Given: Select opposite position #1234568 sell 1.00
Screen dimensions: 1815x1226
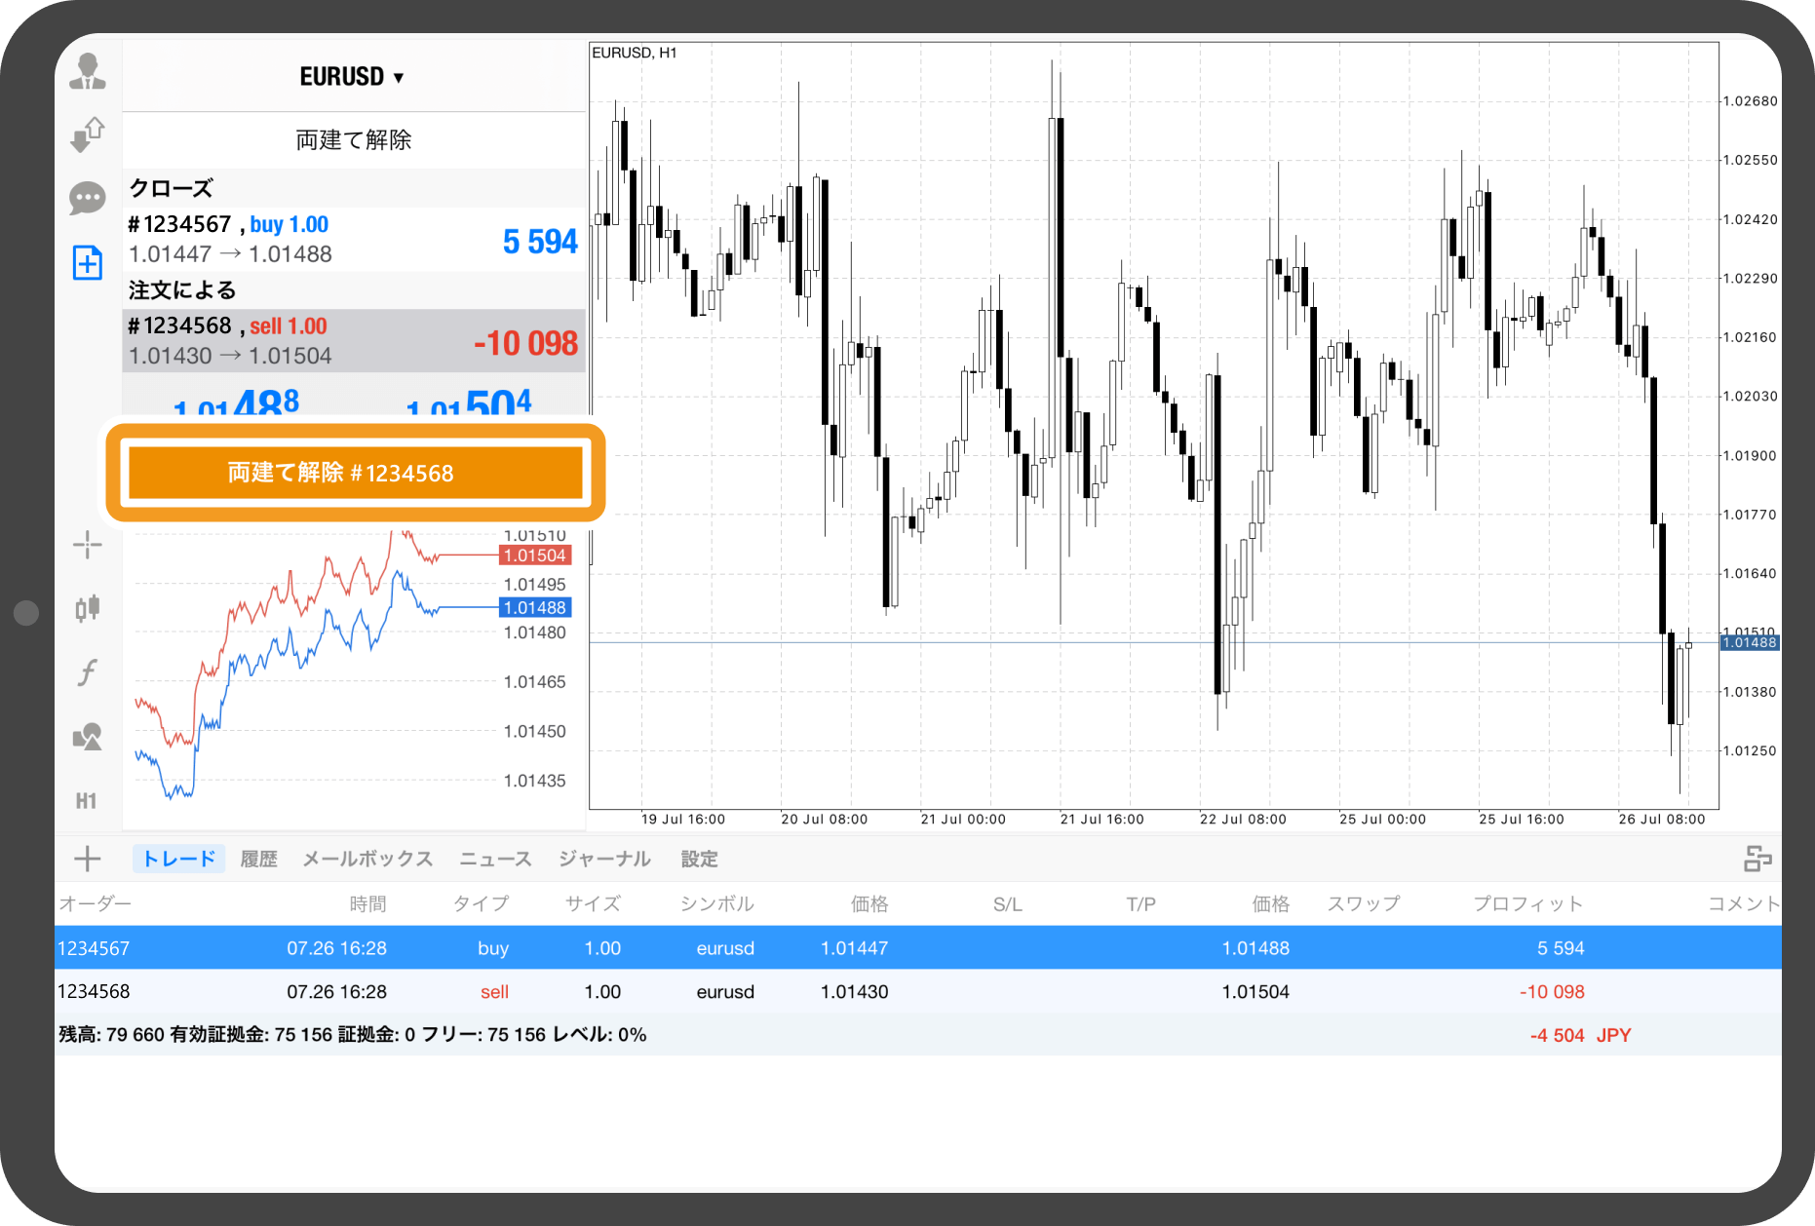Looking at the screenshot, I should [353, 341].
